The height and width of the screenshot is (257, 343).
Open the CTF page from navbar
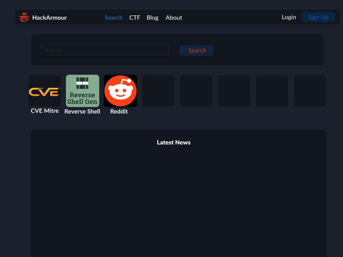click(135, 18)
